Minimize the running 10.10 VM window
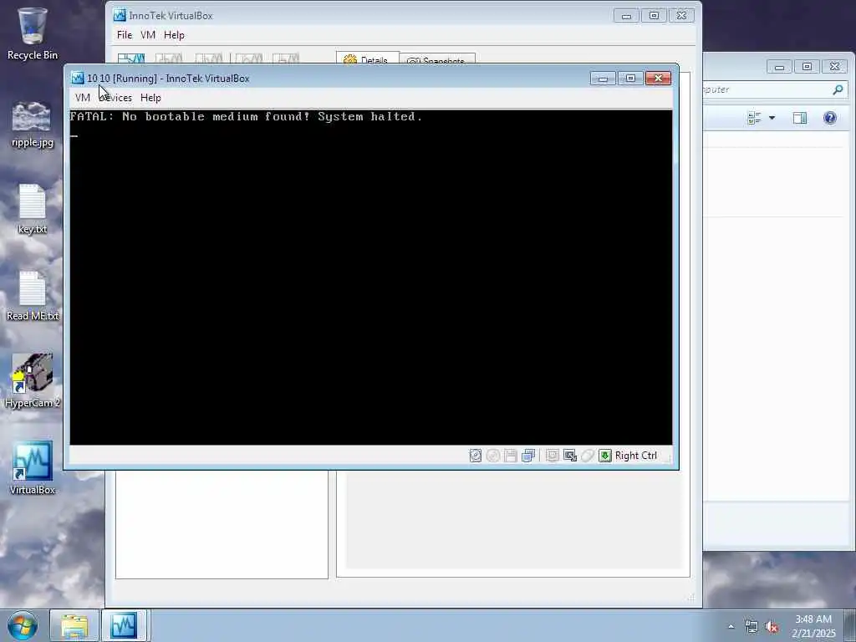This screenshot has height=642, width=856. [604, 79]
